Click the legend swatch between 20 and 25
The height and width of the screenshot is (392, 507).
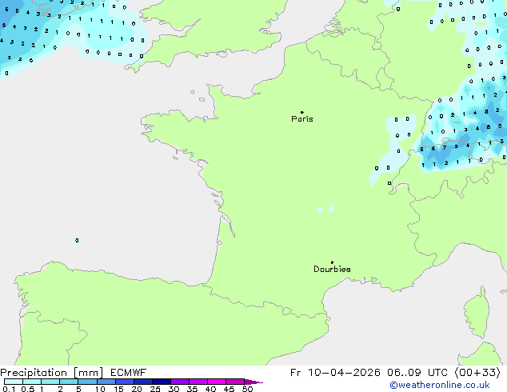coord(142,382)
